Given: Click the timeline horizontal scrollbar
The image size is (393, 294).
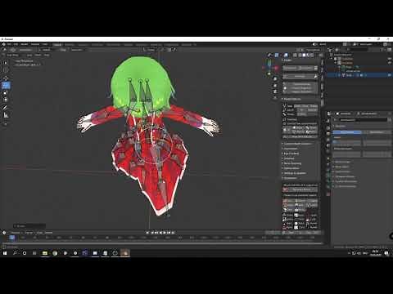Looking at the screenshot, I should (164, 243).
